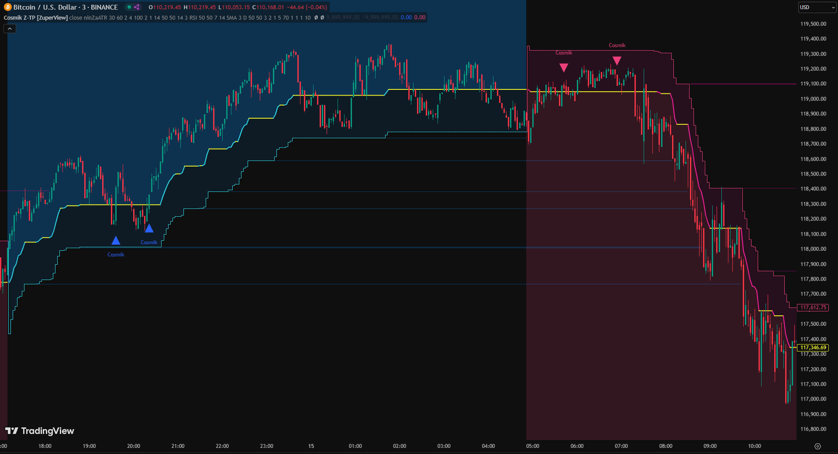The image size is (838, 454).
Task: Click the Bitcoin symbol logo icon
Action: click(7, 7)
